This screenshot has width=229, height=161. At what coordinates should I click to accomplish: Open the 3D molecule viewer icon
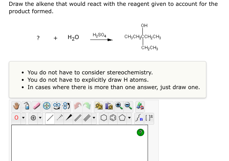(140, 106)
